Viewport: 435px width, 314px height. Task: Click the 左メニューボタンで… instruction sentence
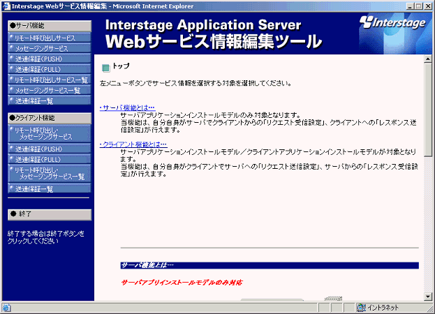[x=196, y=83]
